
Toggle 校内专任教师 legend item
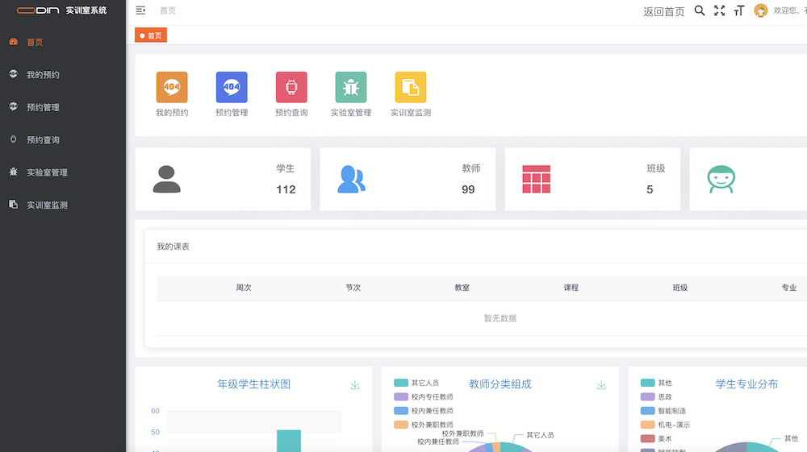(x=424, y=396)
